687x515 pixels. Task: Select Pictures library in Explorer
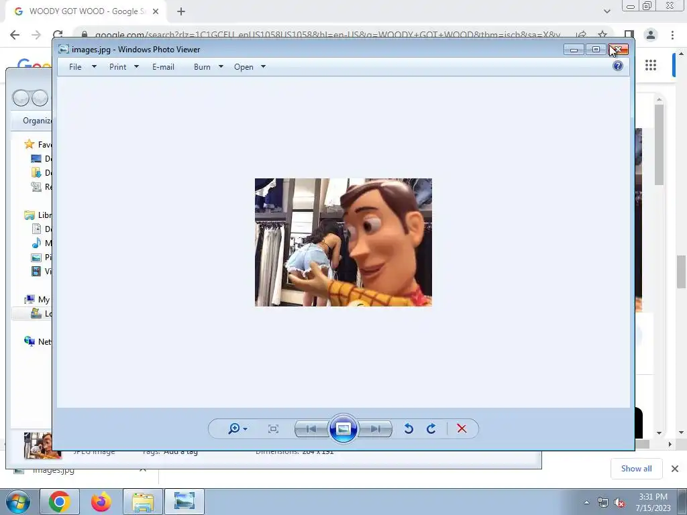coord(42,257)
